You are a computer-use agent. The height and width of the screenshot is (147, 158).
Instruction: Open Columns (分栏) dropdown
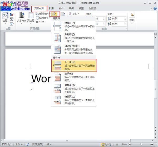(41, 22)
